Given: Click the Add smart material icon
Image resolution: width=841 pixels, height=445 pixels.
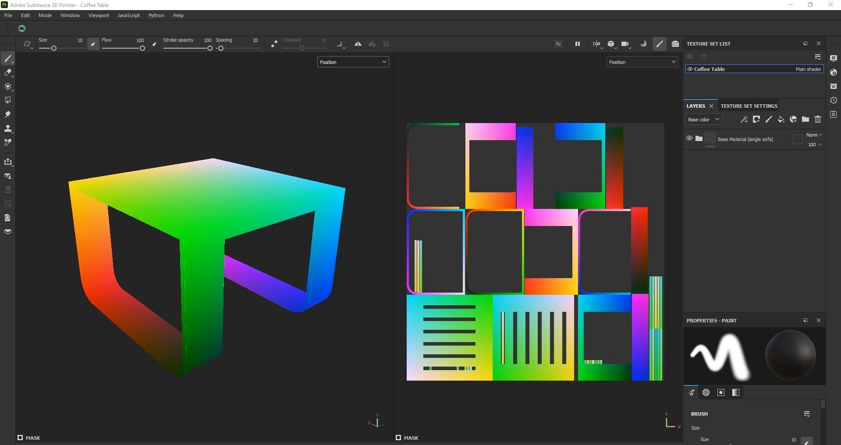Looking at the screenshot, I should 793,119.
